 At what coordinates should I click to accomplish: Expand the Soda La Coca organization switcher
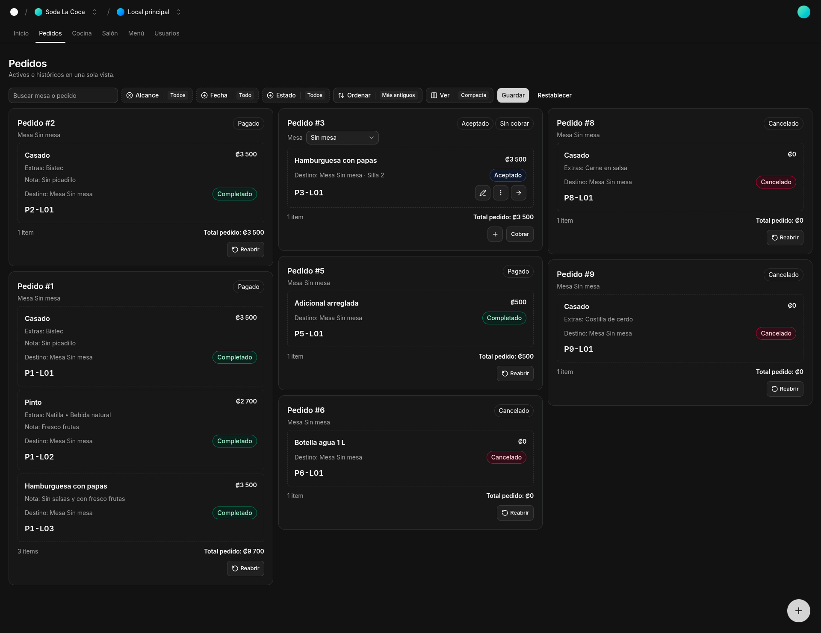[x=66, y=12]
